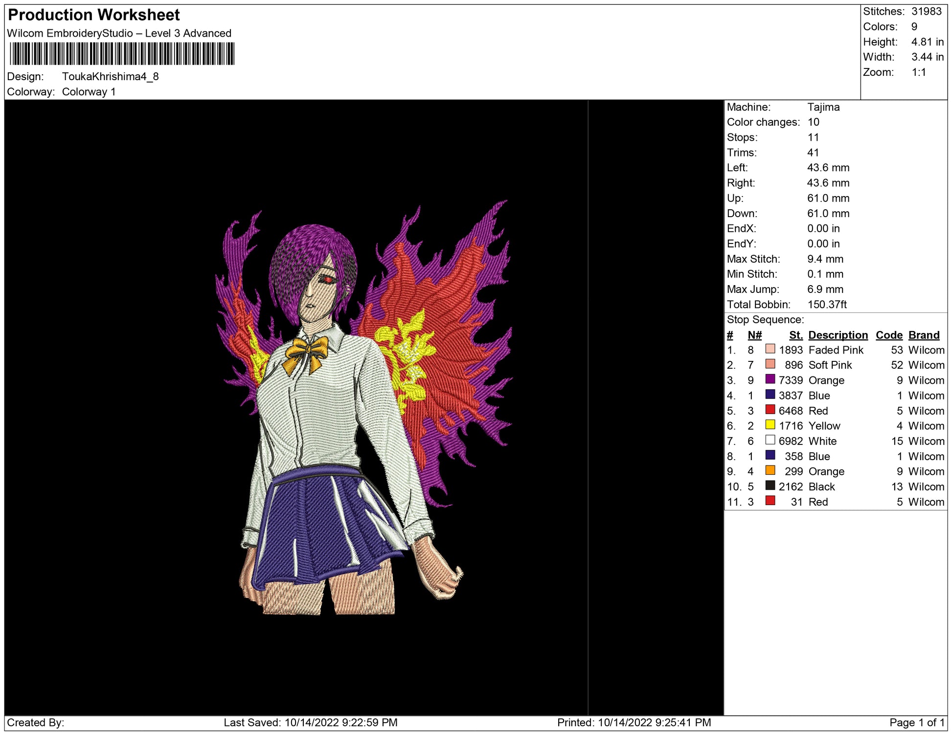Click the Brand column header
The image size is (952, 732).
[924, 335]
